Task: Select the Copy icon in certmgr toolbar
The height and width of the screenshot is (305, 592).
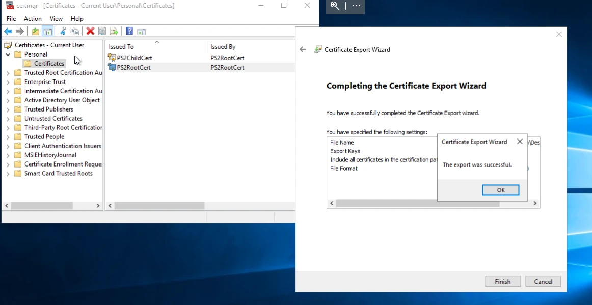Action: point(74,31)
